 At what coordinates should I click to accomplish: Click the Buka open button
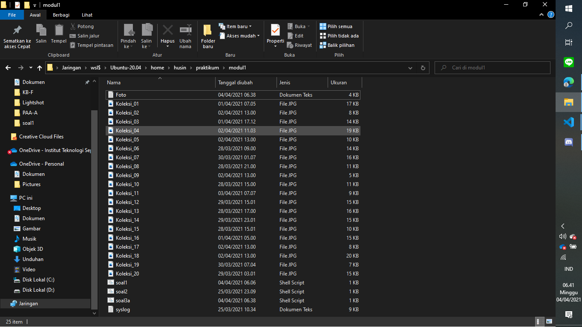click(x=299, y=26)
